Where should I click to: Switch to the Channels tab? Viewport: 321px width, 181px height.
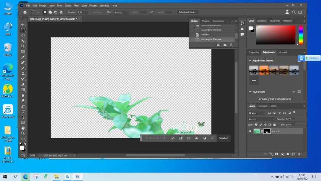[x=263, y=106]
